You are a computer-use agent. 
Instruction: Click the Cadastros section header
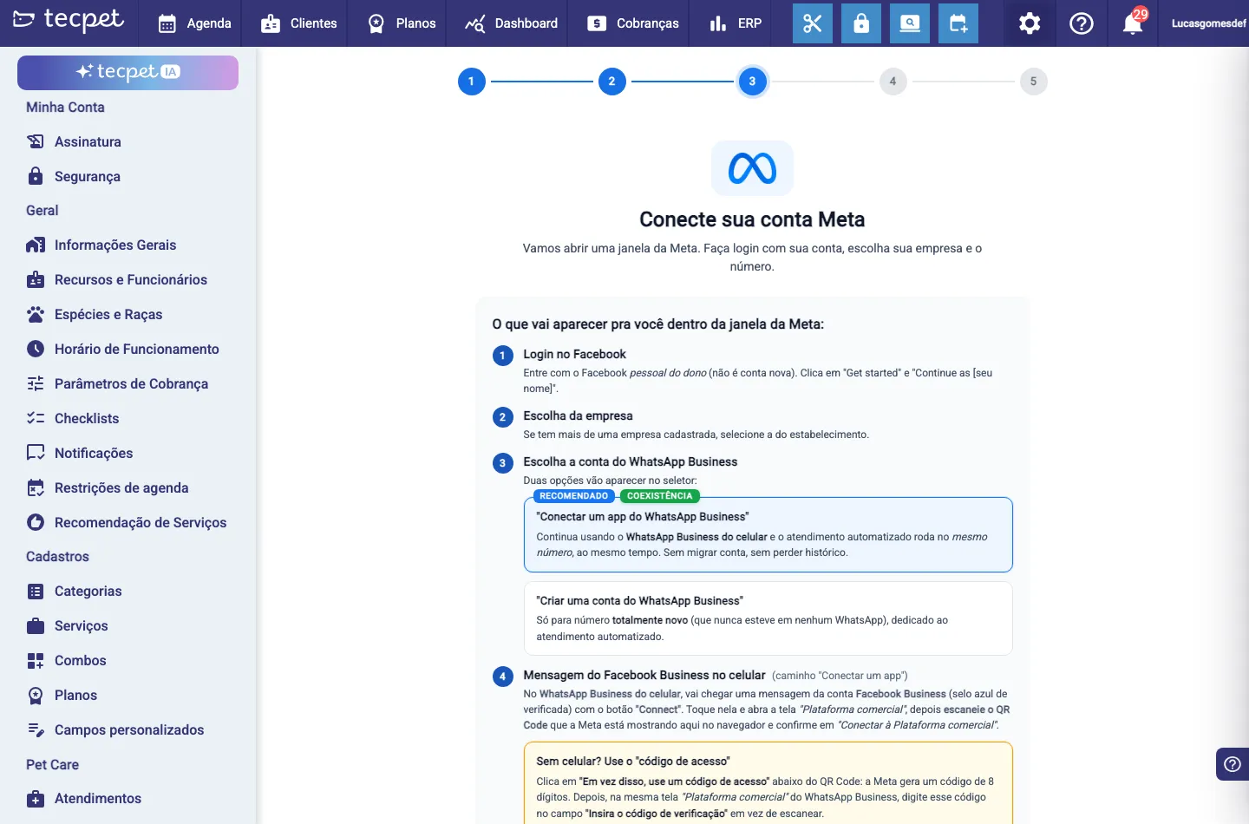click(57, 557)
